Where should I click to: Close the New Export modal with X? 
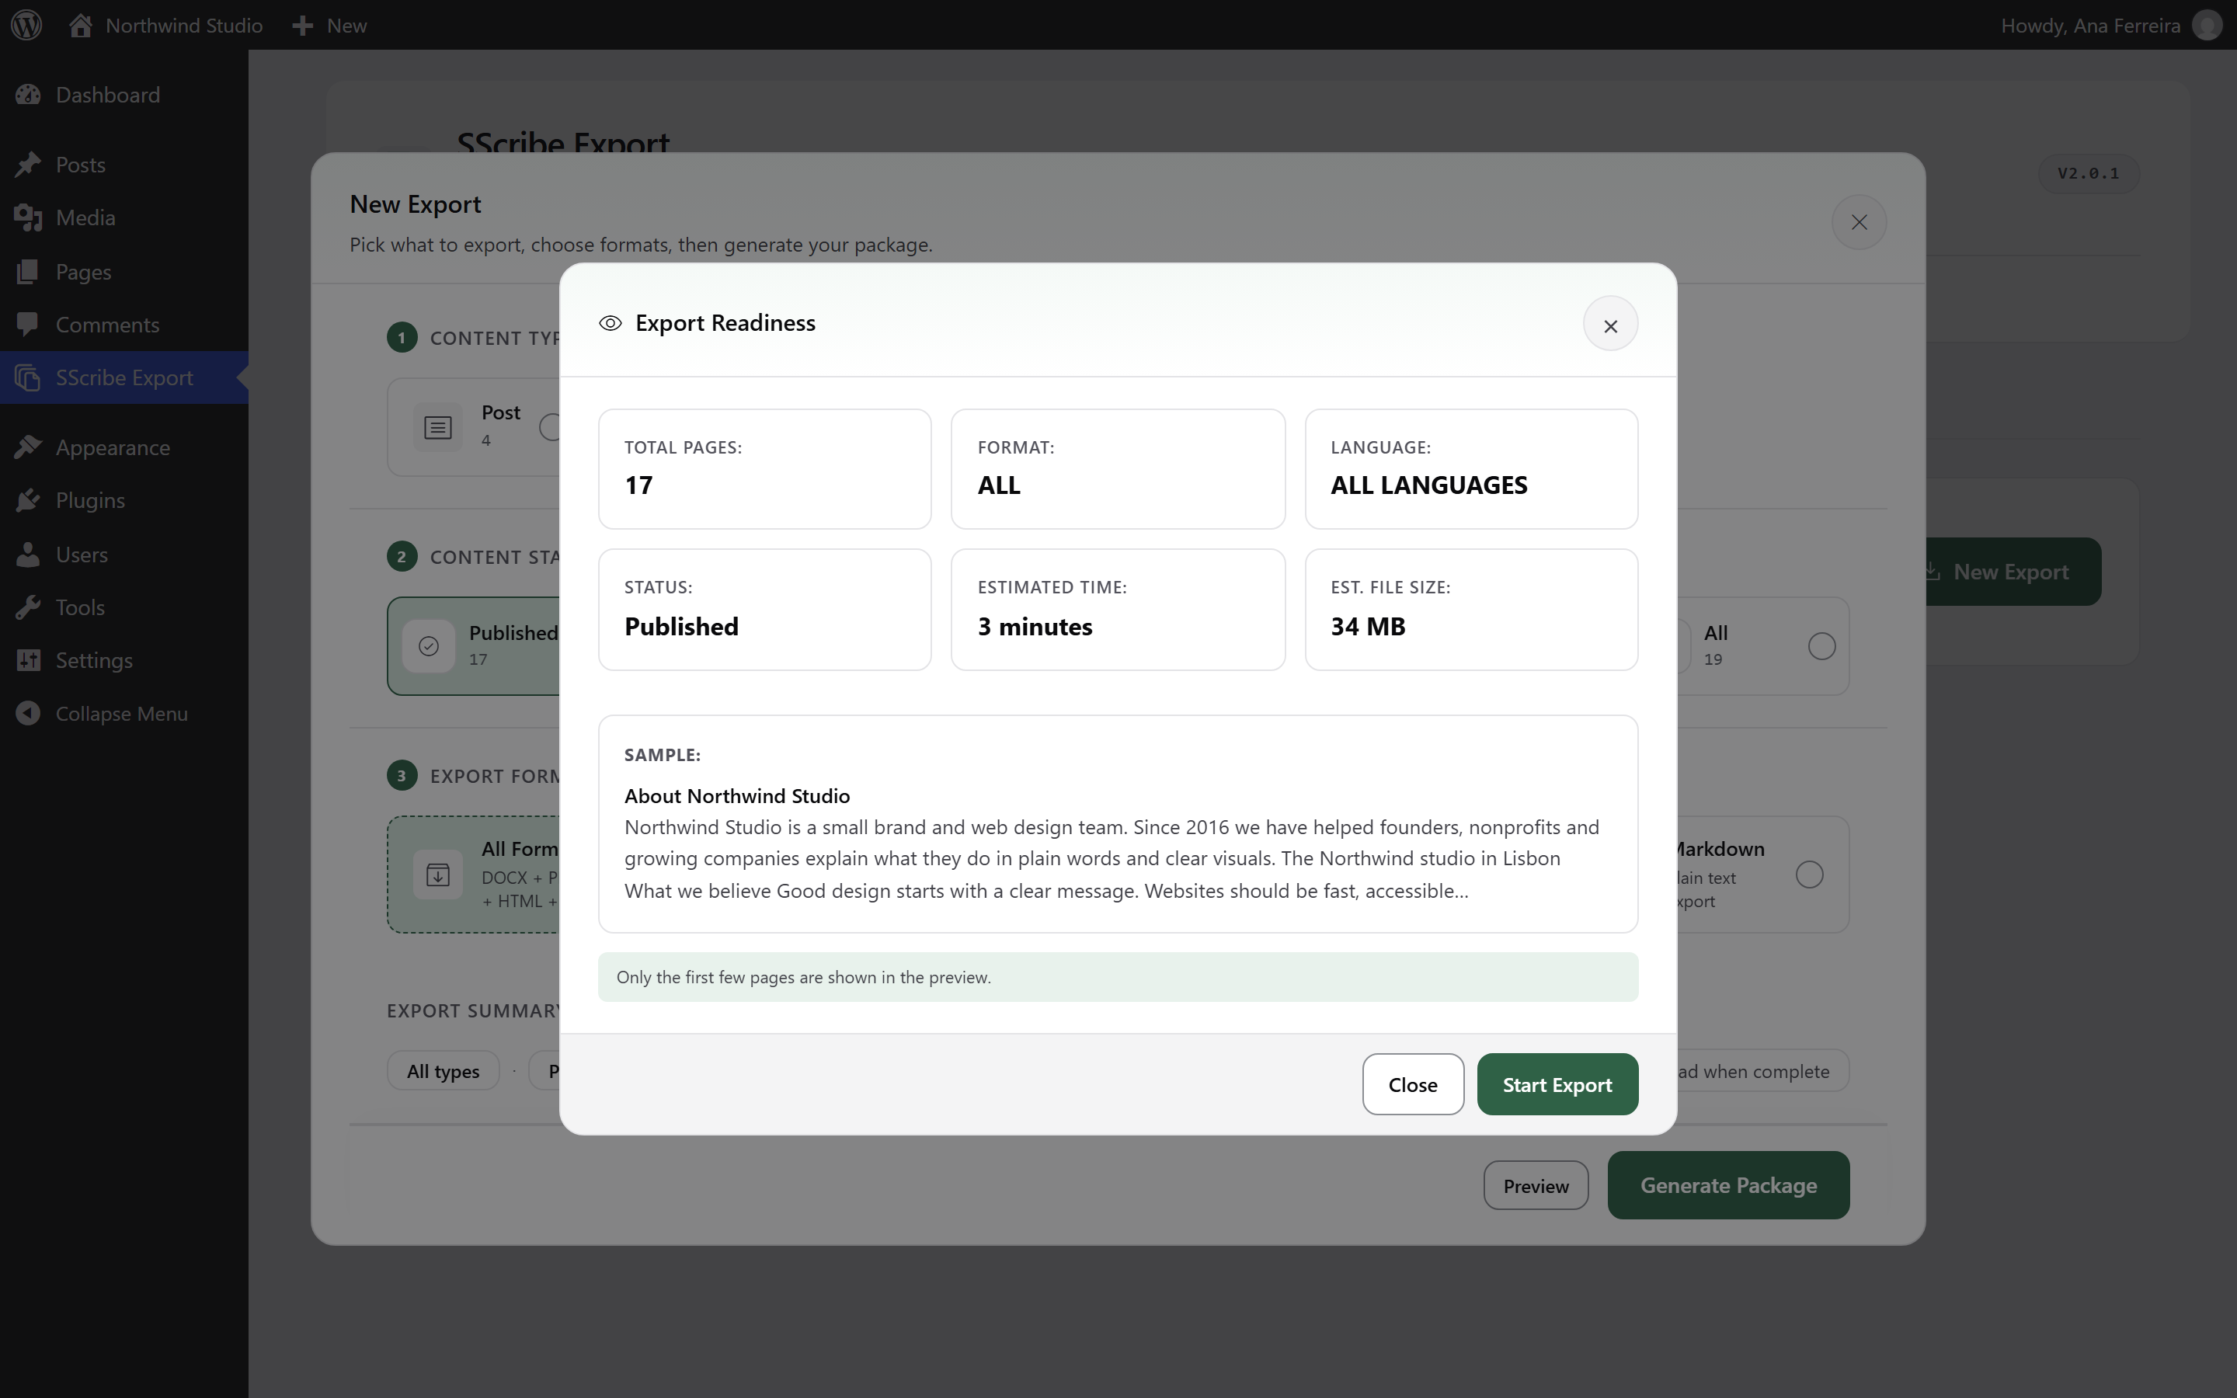coord(1859,222)
